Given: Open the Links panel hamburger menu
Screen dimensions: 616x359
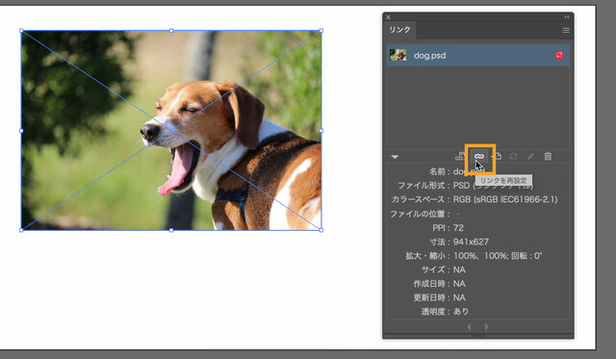Looking at the screenshot, I should (566, 30).
